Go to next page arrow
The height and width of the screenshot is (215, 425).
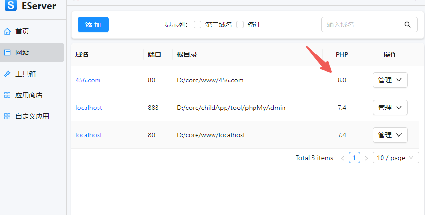(x=366, y=158)
